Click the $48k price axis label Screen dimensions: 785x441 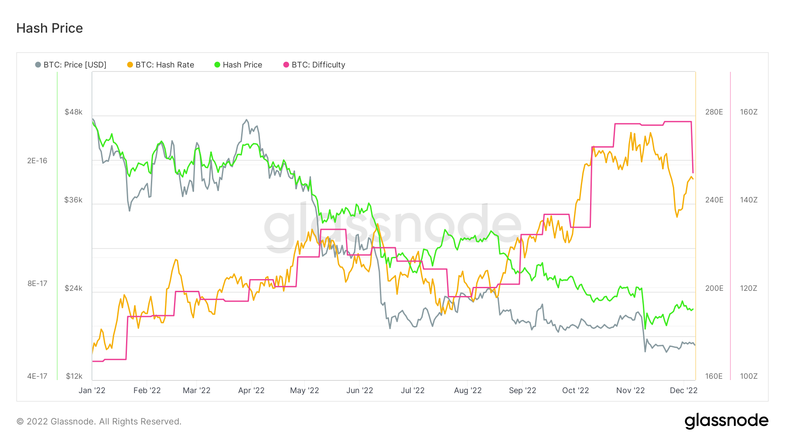[x=74, y=112]
